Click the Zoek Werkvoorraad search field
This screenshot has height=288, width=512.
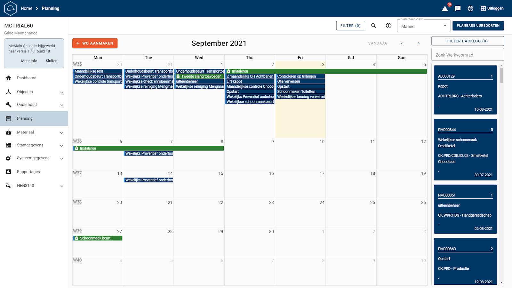coord(467,55)
